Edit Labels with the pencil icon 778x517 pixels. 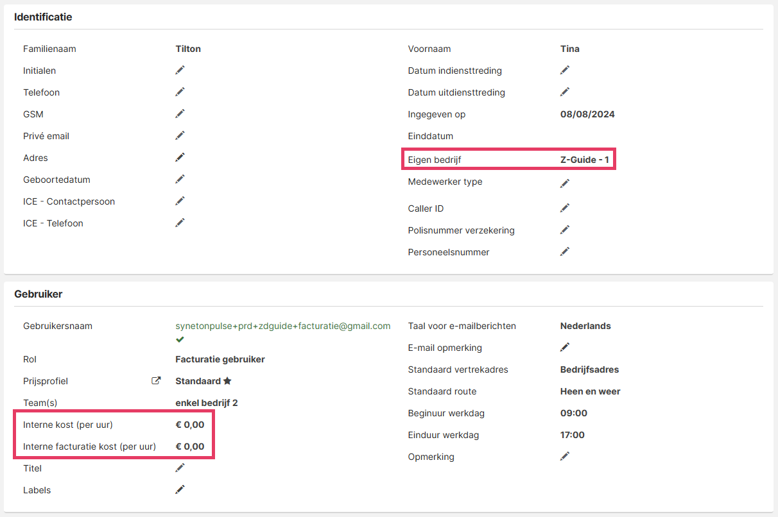point(180,489)
